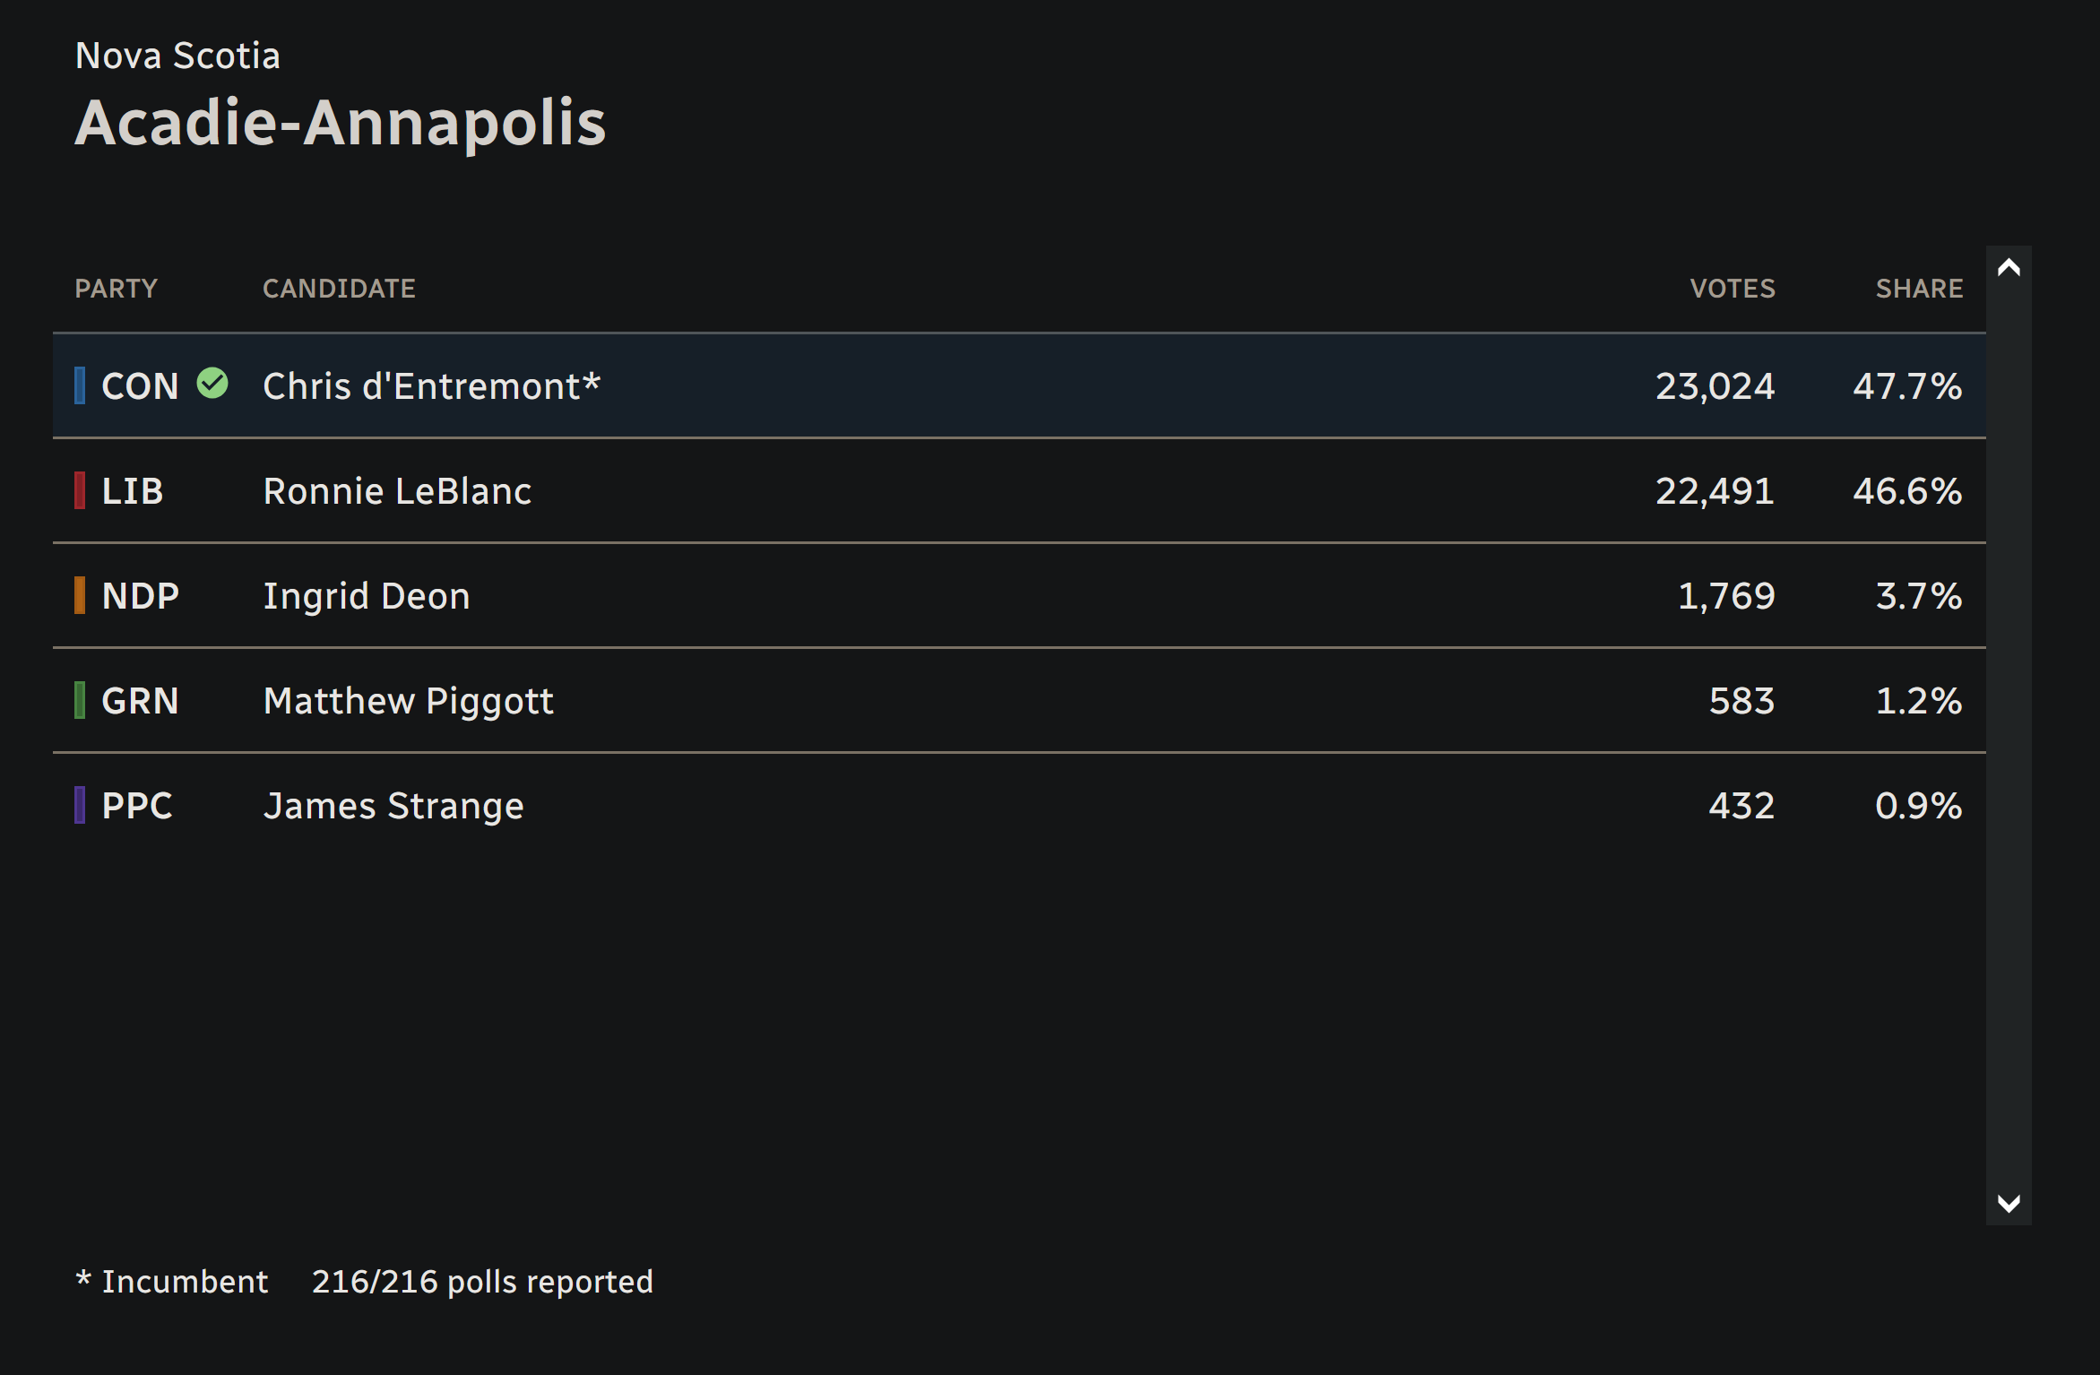This screenshot has height=1375, width=2100.
Task: Click the blue CON party color bar
Action: [80, 385]
